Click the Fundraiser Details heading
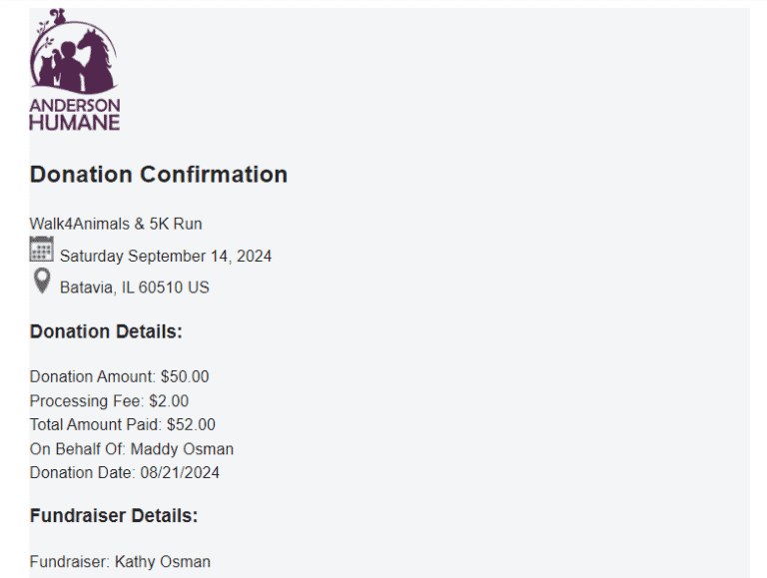Image resolution: width=767 pixels, height=578 pixels. [x=114, y=516]
